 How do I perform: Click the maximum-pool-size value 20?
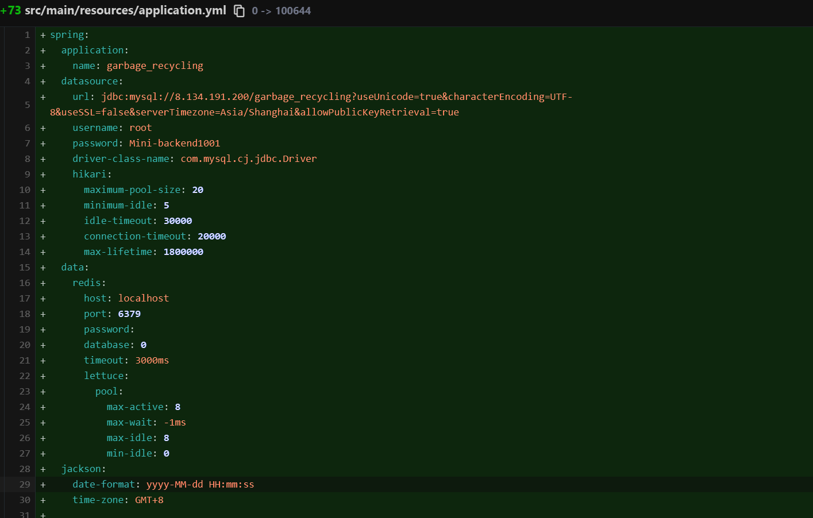[198, 190]
